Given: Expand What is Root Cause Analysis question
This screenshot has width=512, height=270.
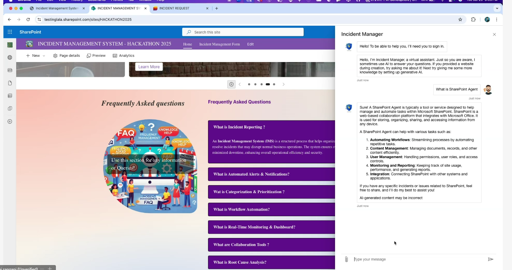Looking at the screenshot, I should click(x=272, y=262).
